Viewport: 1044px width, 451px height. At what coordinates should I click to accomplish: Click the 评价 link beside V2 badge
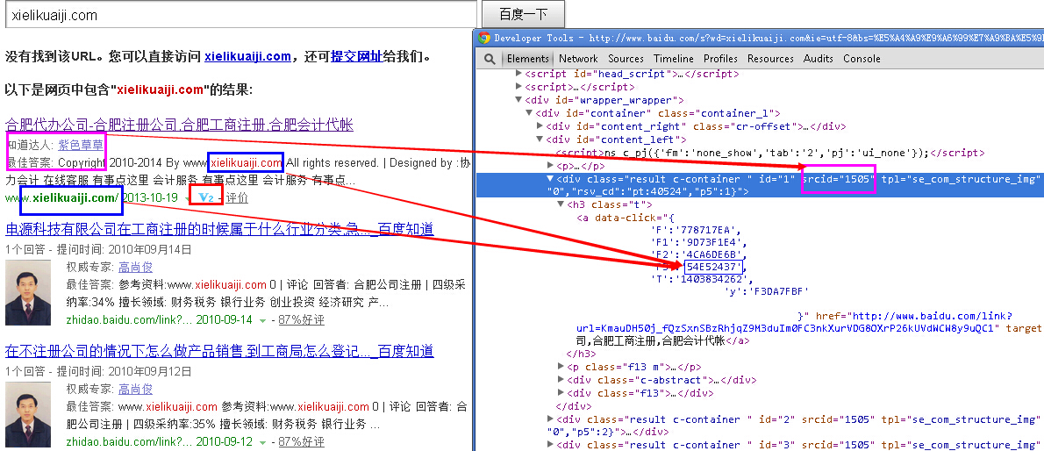point(237,197)
